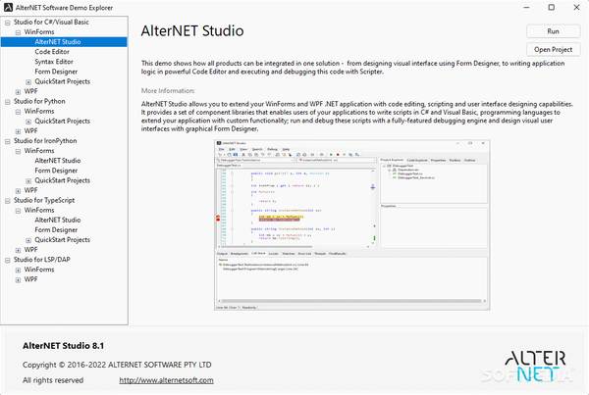Expand QuickStart Projects under TypeScript WinForms
This screenshot has height=395, width=589.
pyautogui.click(x=28, y=240)
